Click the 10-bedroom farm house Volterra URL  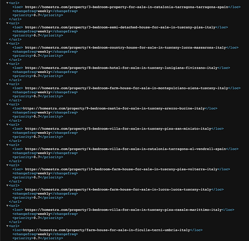pyautogui.click(x=121, y=169)
